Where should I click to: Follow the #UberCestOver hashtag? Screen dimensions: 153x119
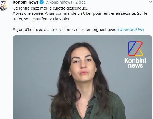coord(131,30)
